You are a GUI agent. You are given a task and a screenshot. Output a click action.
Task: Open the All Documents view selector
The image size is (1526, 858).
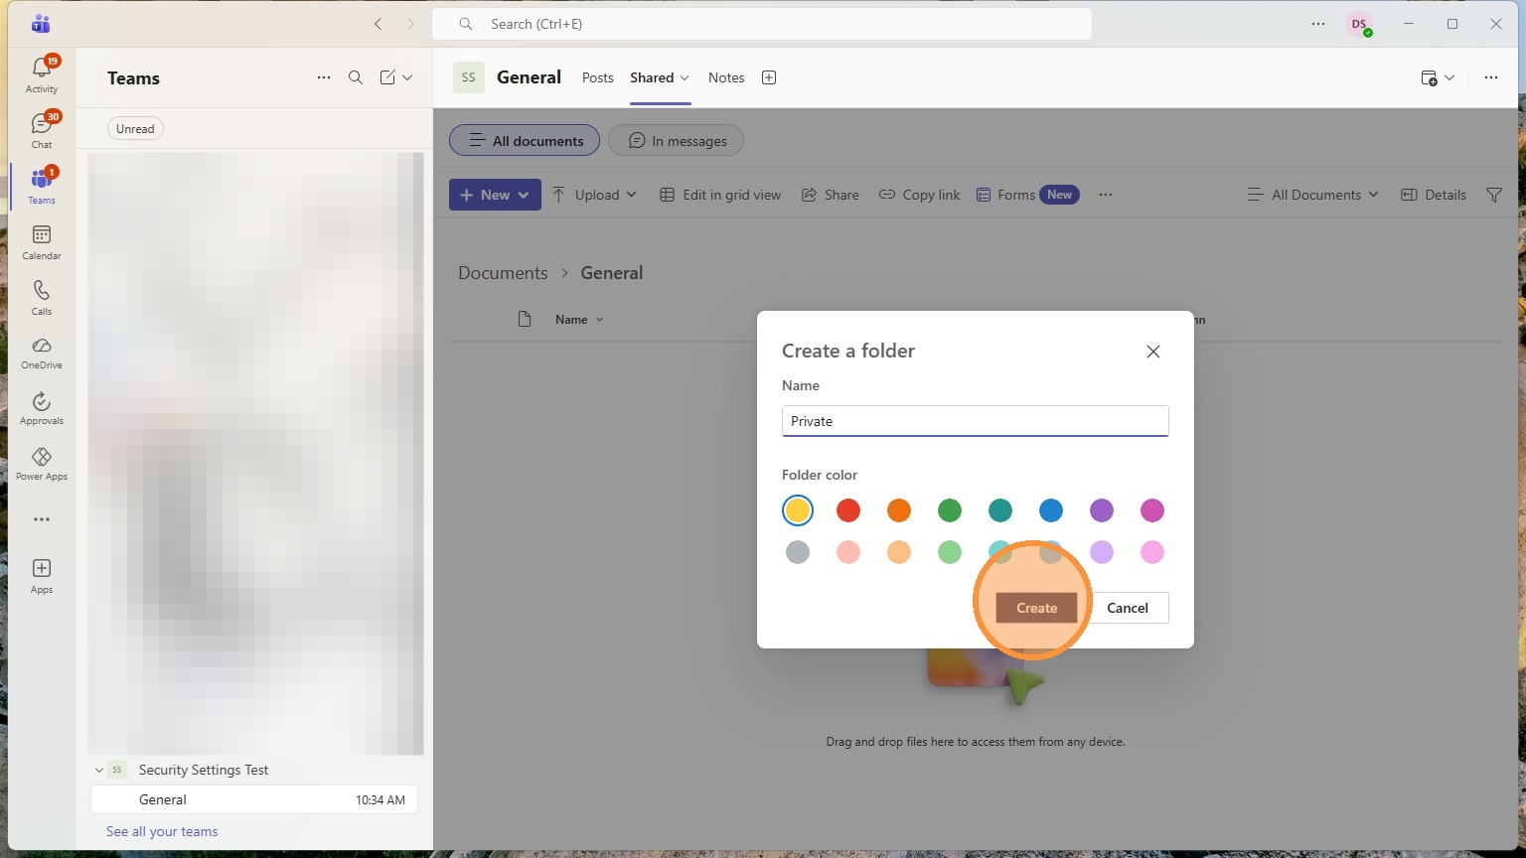point(1313,195)
